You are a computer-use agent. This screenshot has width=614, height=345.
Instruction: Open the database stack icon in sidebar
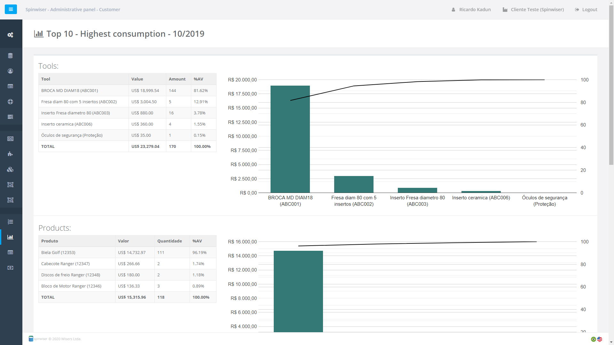click(x=10, y=56)
